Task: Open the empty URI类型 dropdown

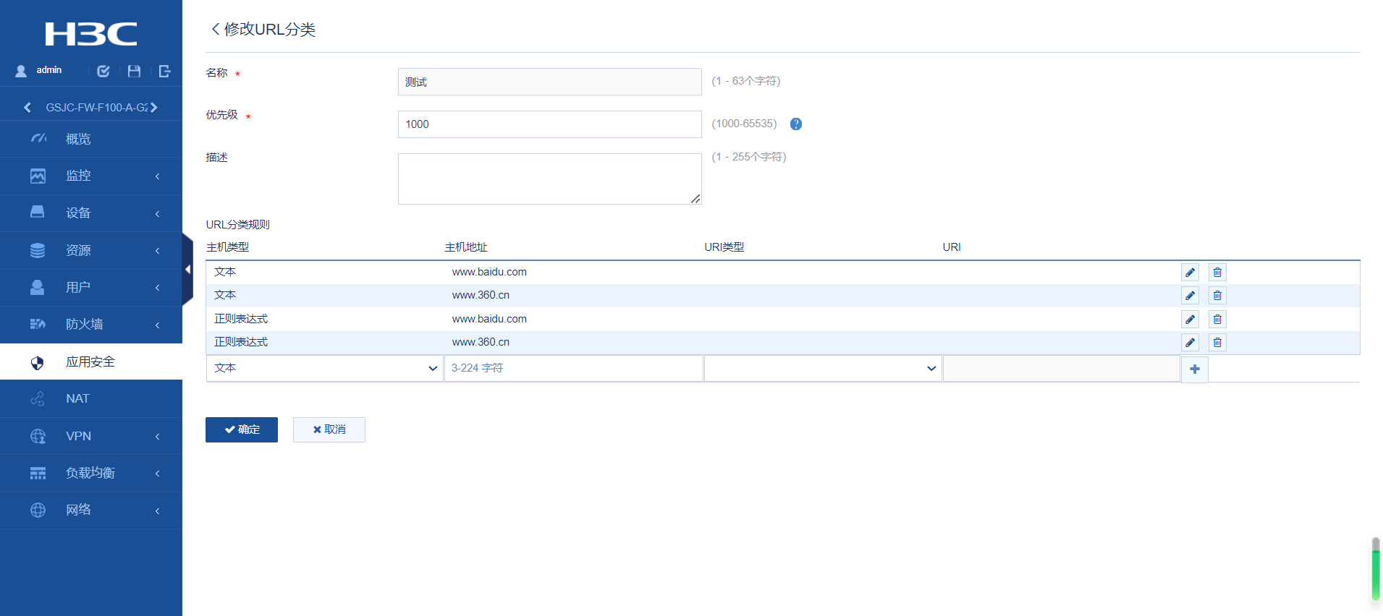Action: [x=822, y=368]
